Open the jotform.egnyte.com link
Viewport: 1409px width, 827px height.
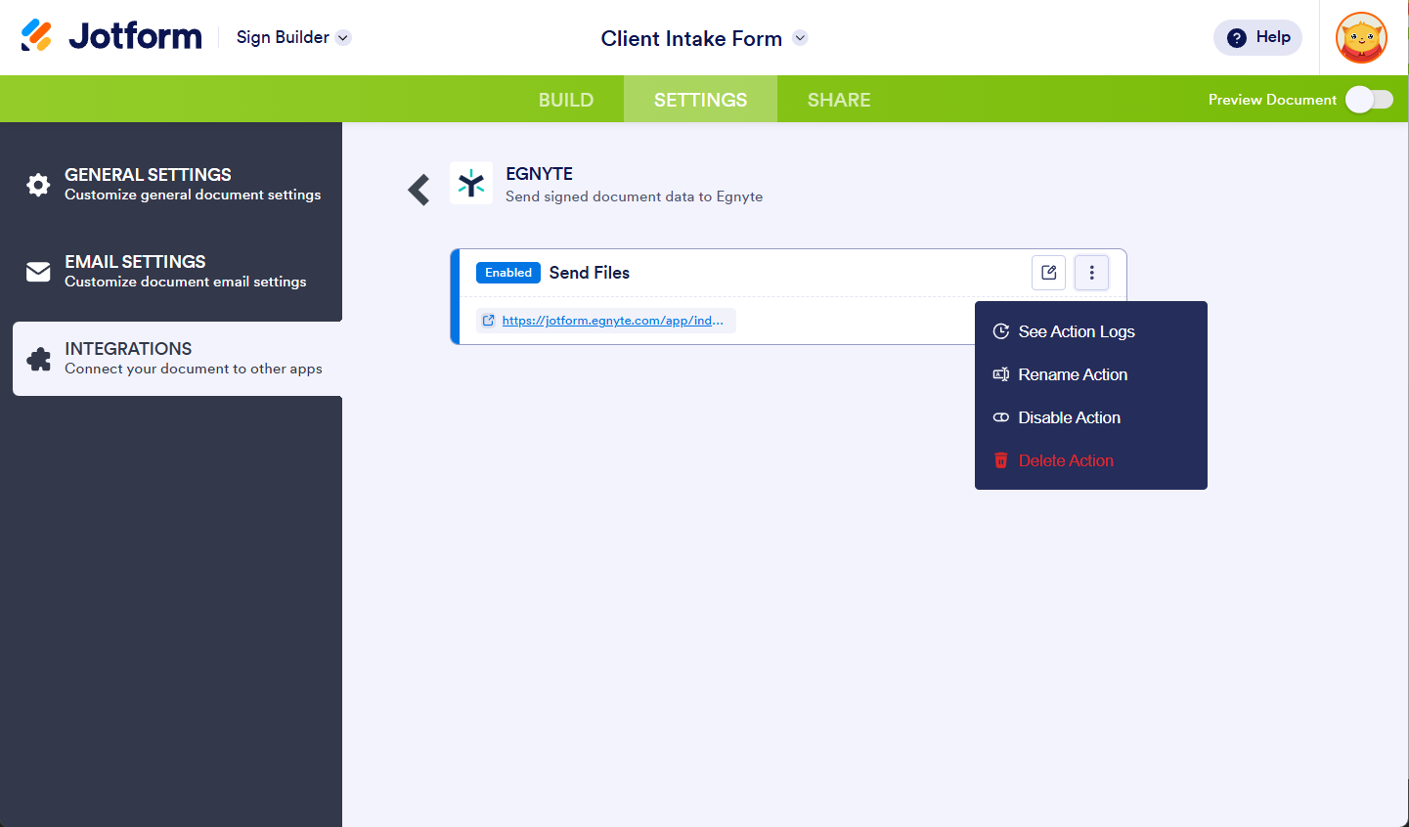tap(613, 321)
